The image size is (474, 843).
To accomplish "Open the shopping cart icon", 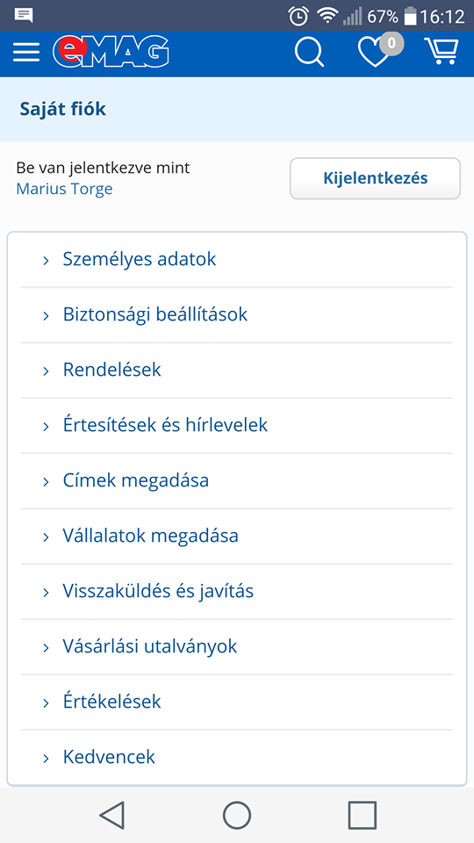I will point(442,52).
